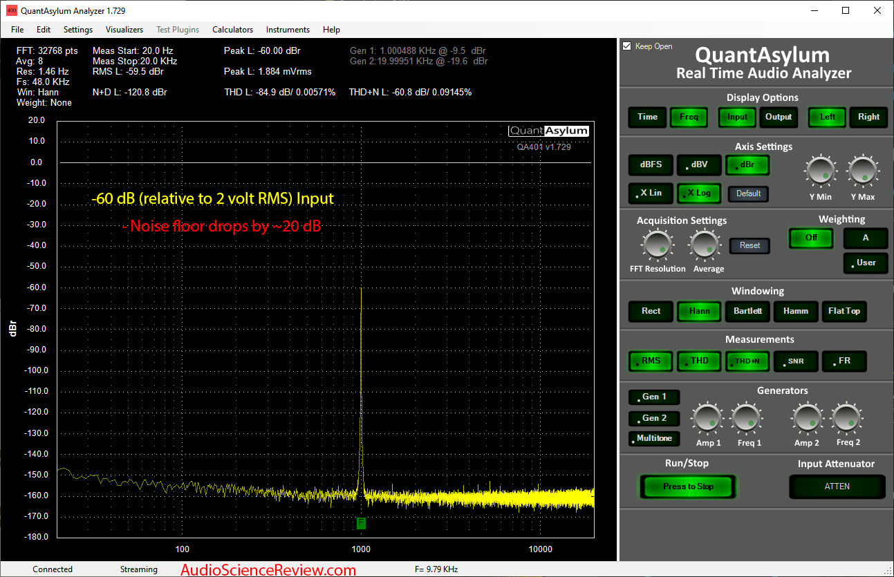This screenshot has height=577, width=894.
Task: Switch display to Freq domain
Action: pyautogui.click(x=689, y=117)
